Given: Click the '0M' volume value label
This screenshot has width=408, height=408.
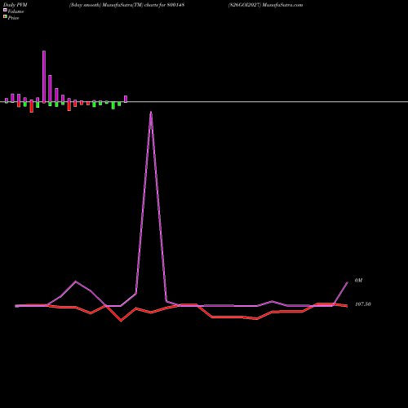Looking at the screenshot, I should click(358, 281).
